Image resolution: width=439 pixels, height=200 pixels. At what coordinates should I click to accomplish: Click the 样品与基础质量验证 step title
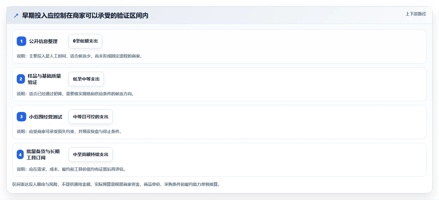coord(45,79)
